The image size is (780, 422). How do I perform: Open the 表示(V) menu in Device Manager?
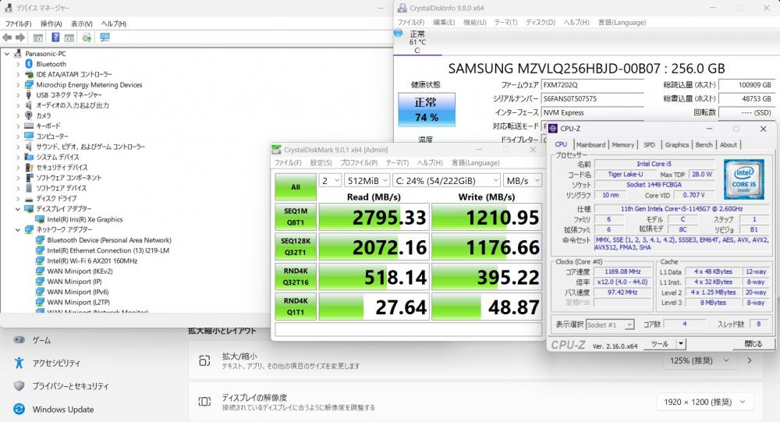pos(81,23)
